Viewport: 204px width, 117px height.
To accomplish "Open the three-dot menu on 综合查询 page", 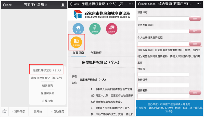I will 199,4.
